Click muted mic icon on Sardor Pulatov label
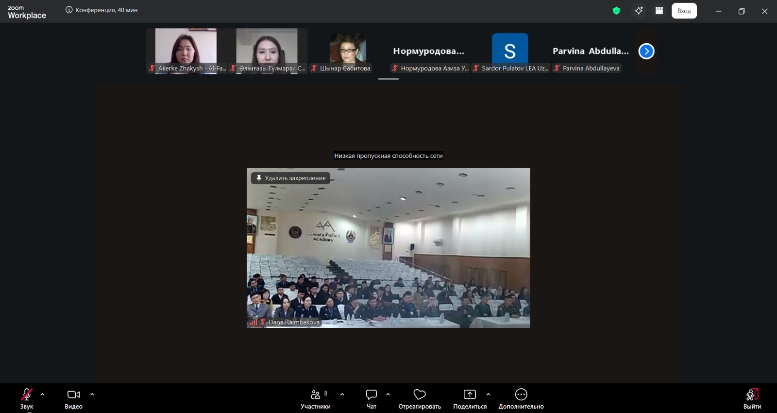Screen dimensions: 777x413 476,69
